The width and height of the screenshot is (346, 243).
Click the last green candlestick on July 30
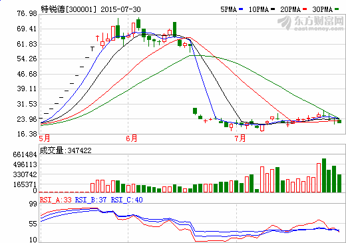[339, 121]
